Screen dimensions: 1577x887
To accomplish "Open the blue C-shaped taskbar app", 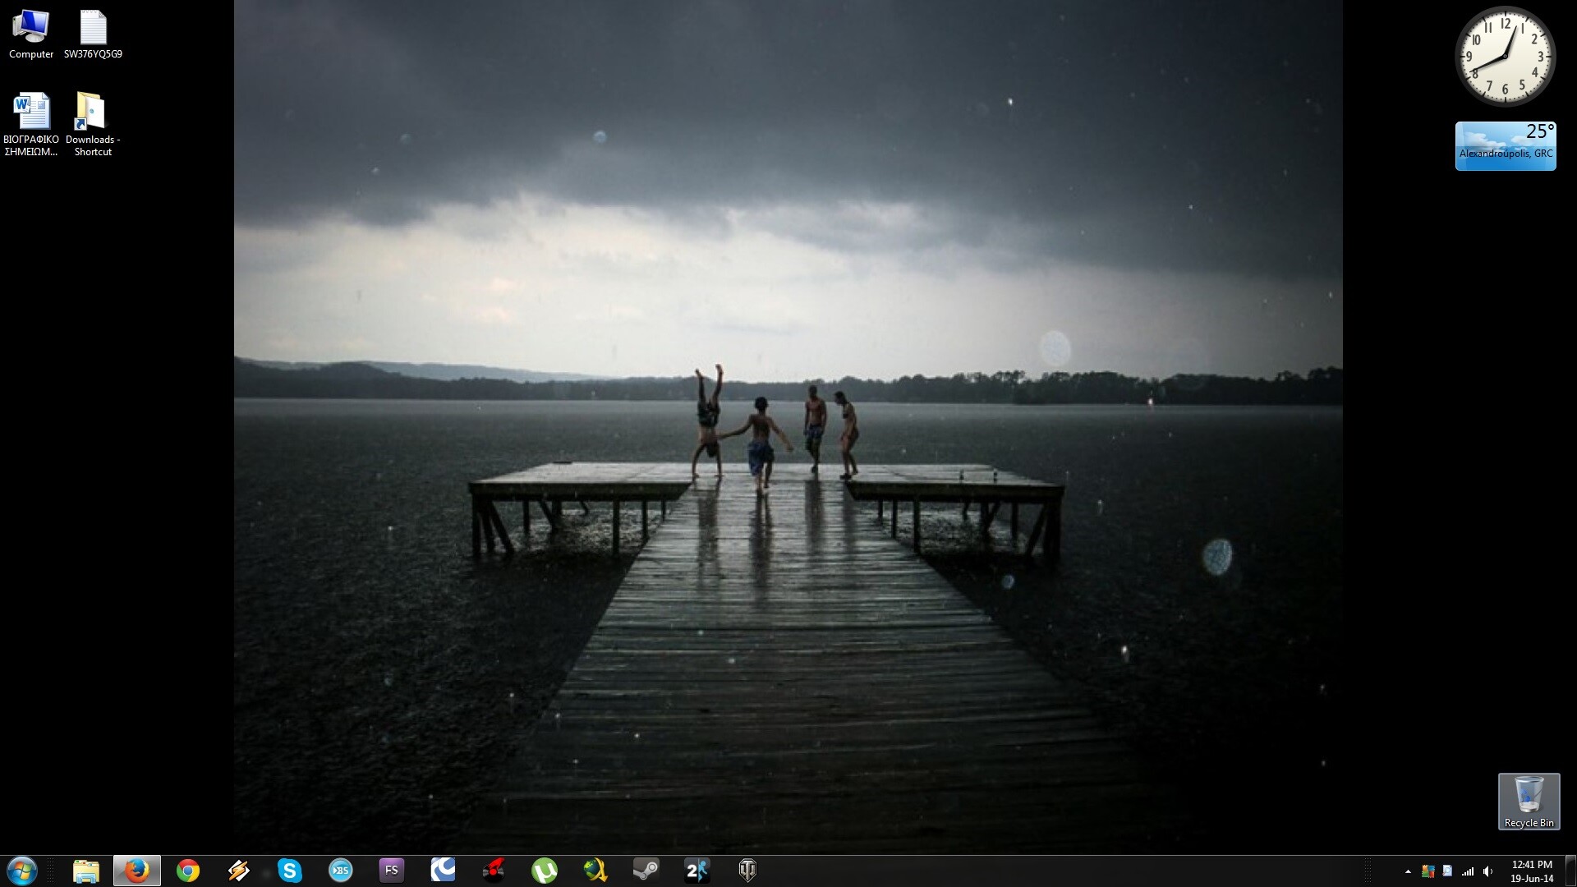I will (x=443, y=871).
